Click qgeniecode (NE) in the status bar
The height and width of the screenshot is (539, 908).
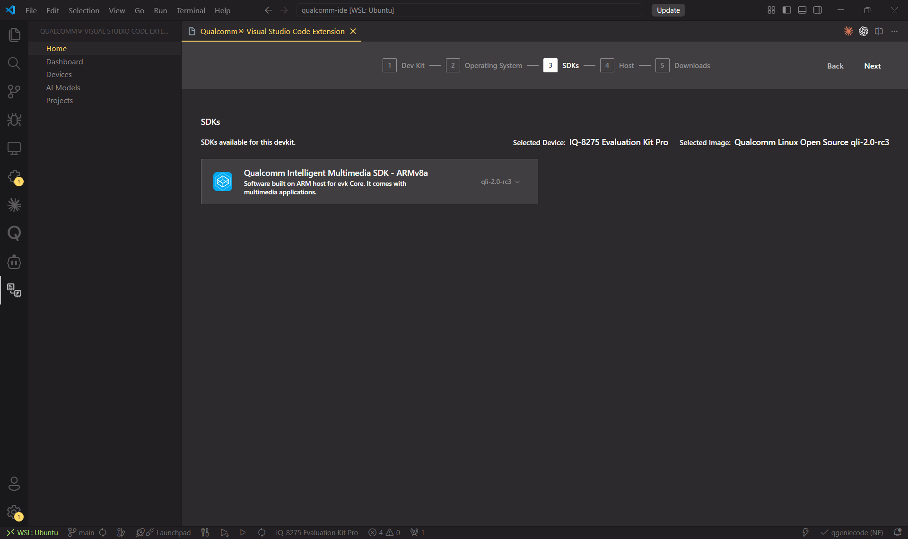(852, 532)
